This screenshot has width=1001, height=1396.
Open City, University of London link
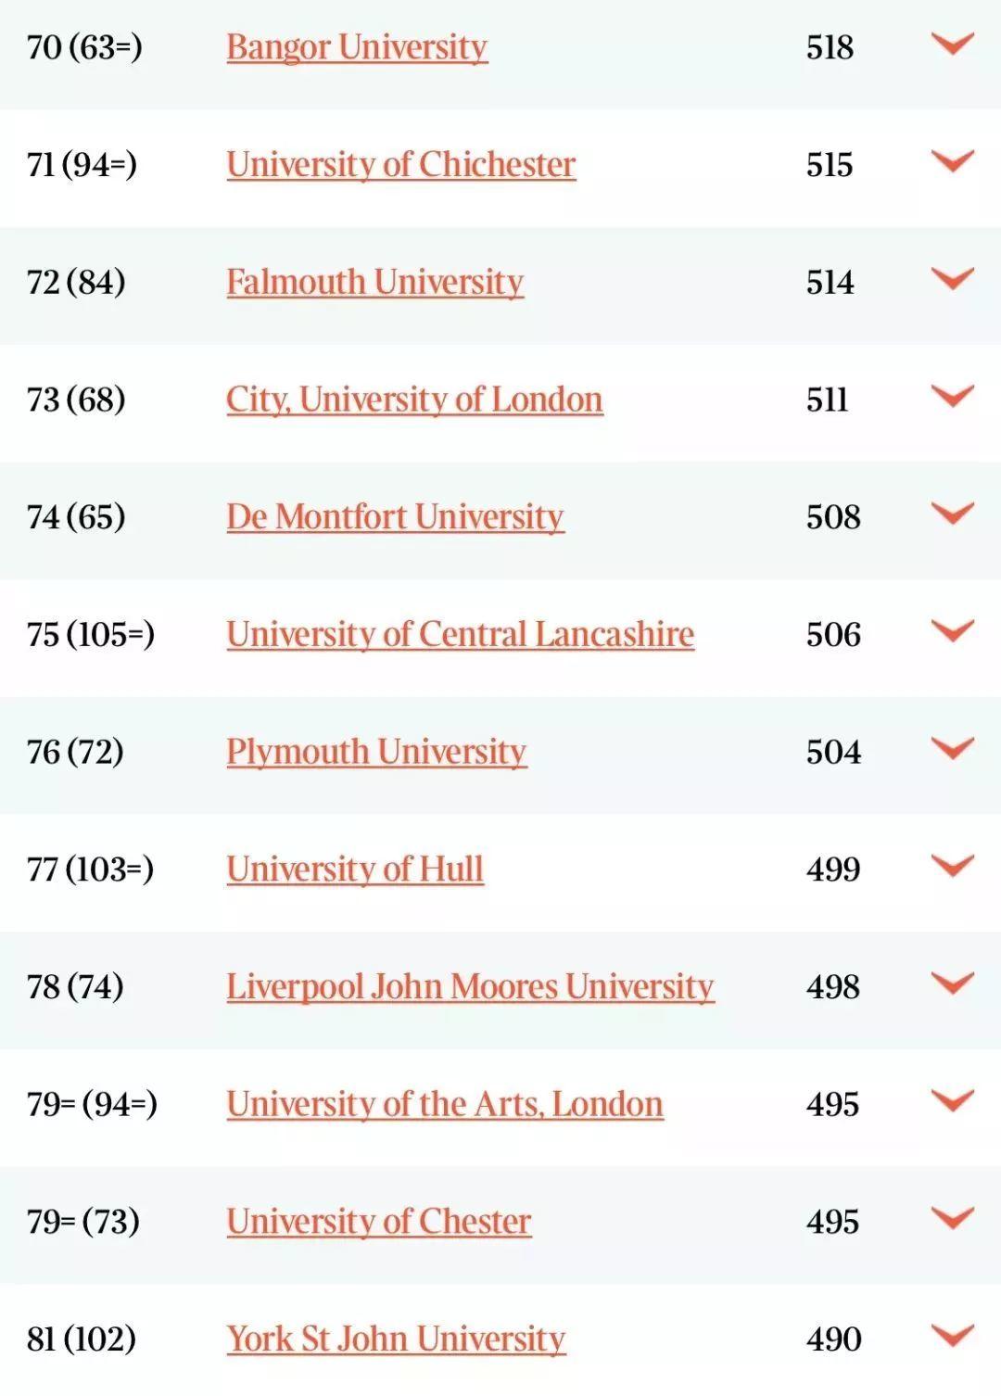tap(414, 400)
